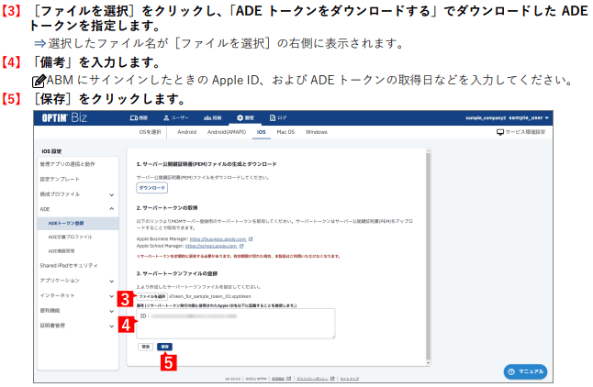Screen dimensions: 593x387
Task: Click the scrollbar down arrow
Action: (428, 363)
